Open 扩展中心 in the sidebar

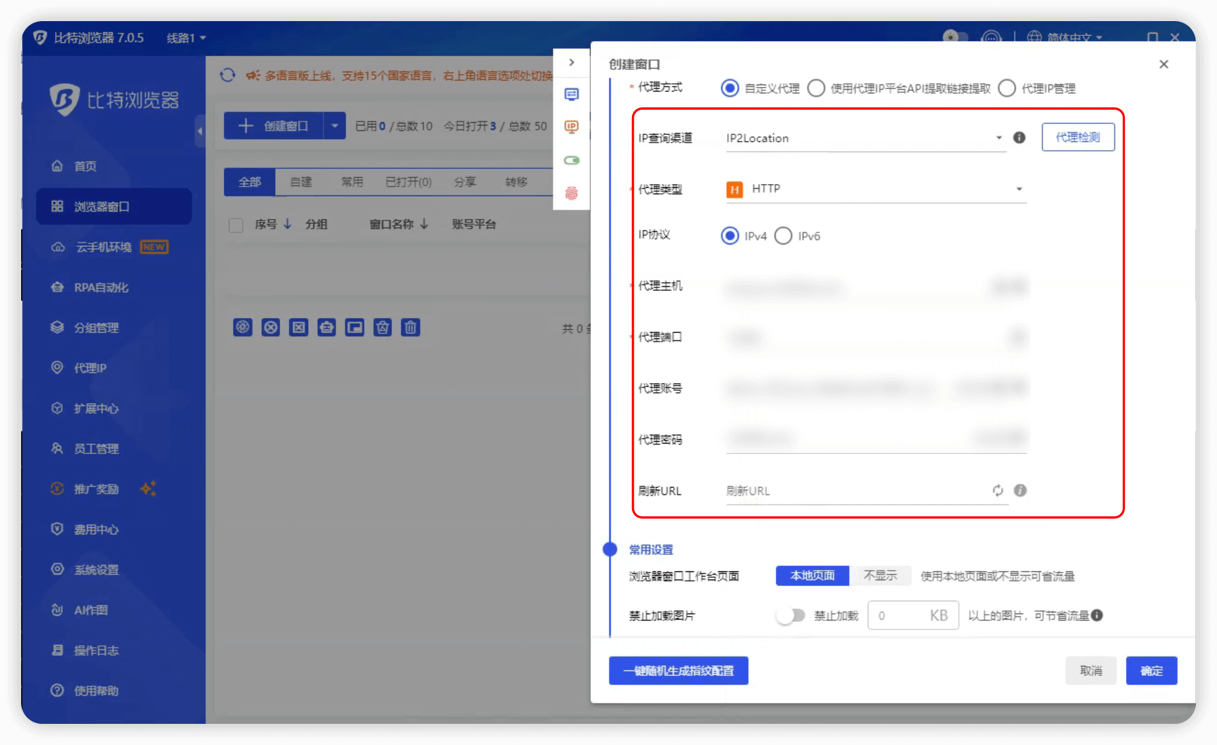coord(96,408)
